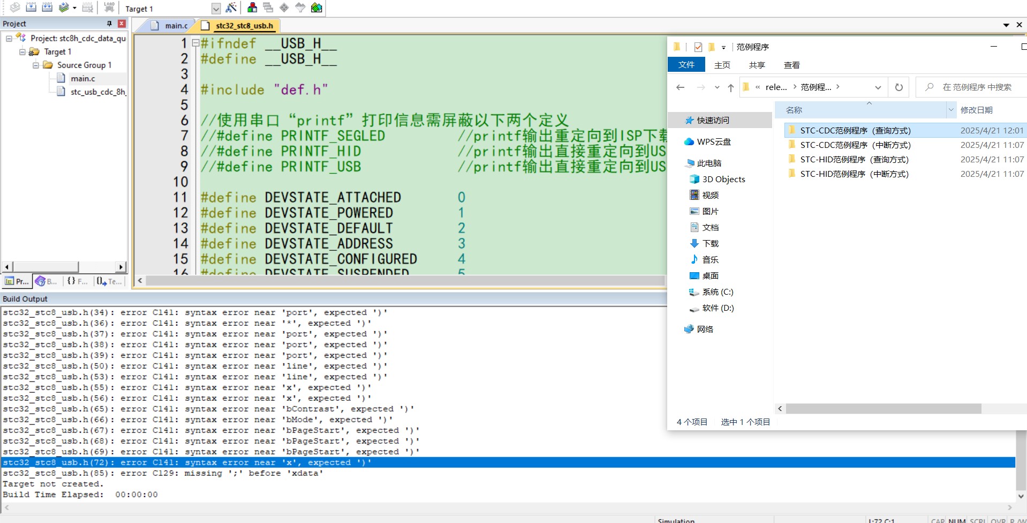Screen dimensions: 1027x523
Task: Switch to the Project (Pr...) bottom tab
Action: tap(17, 281)
